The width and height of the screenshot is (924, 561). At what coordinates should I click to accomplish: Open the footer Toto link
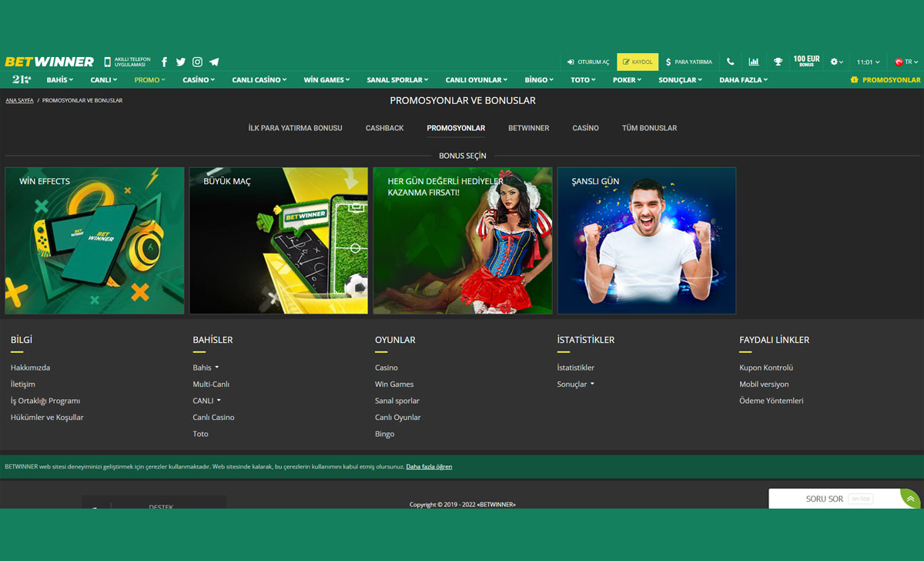[x=200, y=434]
